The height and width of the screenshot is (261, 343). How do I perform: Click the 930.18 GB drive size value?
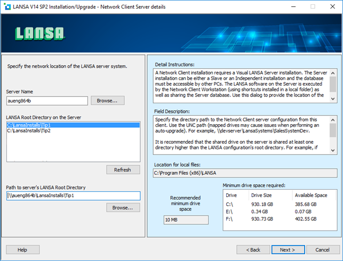(x=262, y=205)
